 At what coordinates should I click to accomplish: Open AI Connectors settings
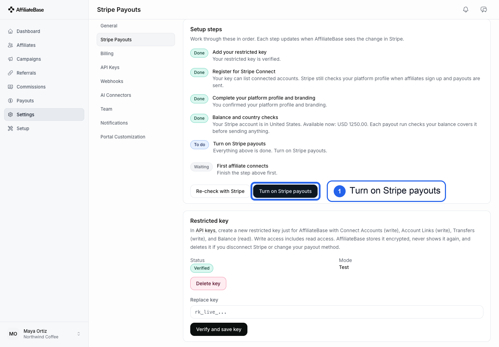pos(136,95)
